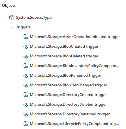Click the Objects panel heading
This screenshot has width=126, height=129.
(x=9, y=5)
